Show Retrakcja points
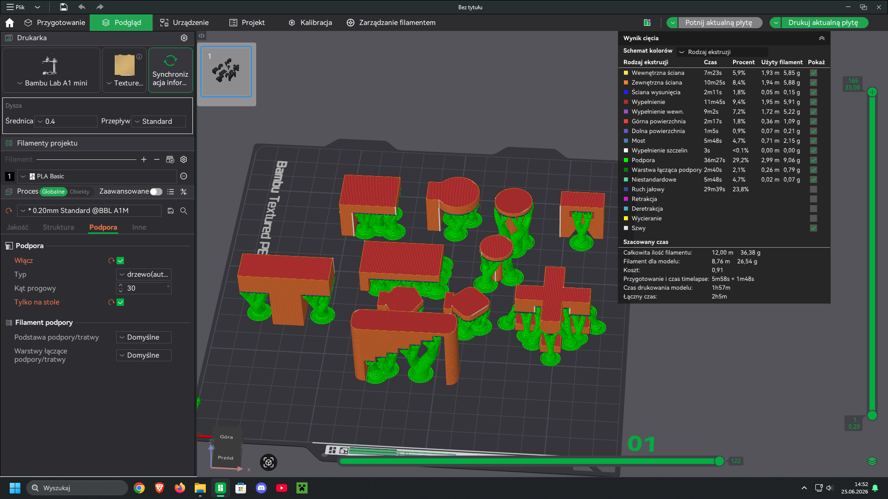The height and width of the screenshot is (499, 888). (814, 199)
